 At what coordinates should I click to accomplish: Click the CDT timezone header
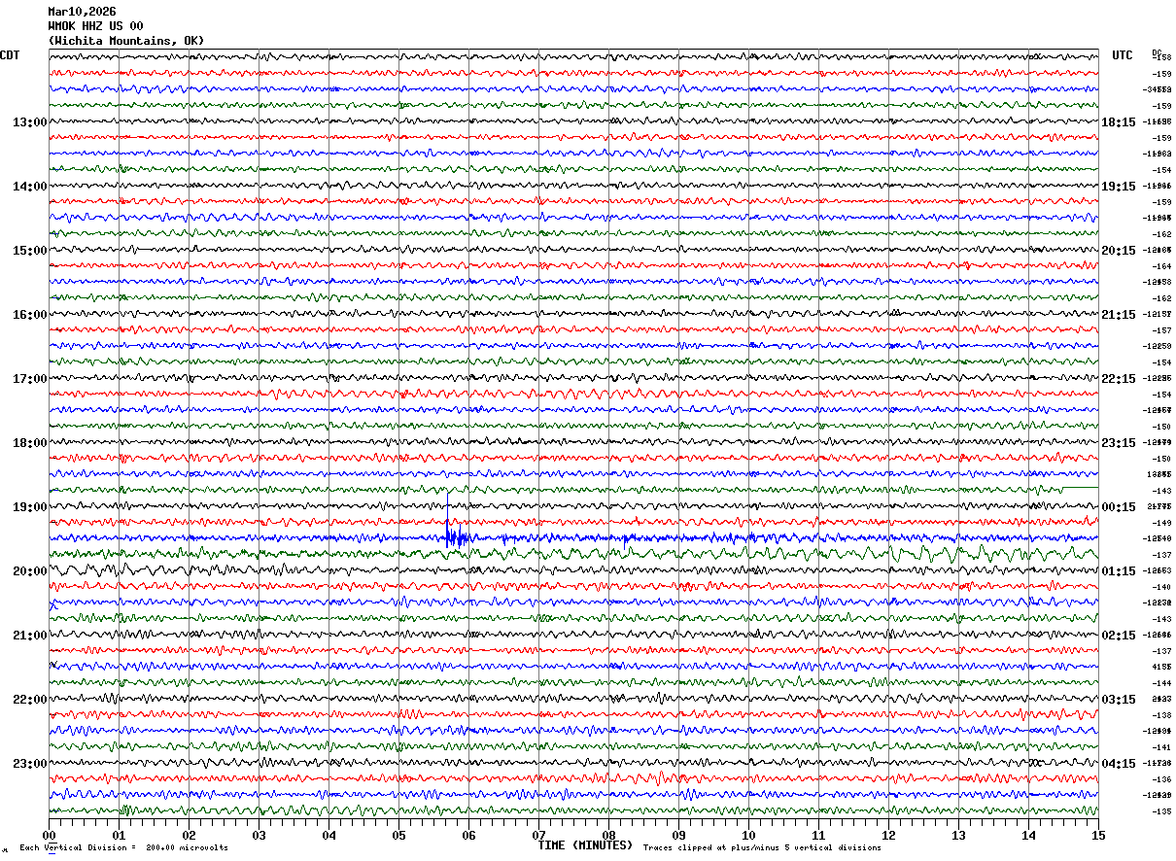click(x=10, y=55)
